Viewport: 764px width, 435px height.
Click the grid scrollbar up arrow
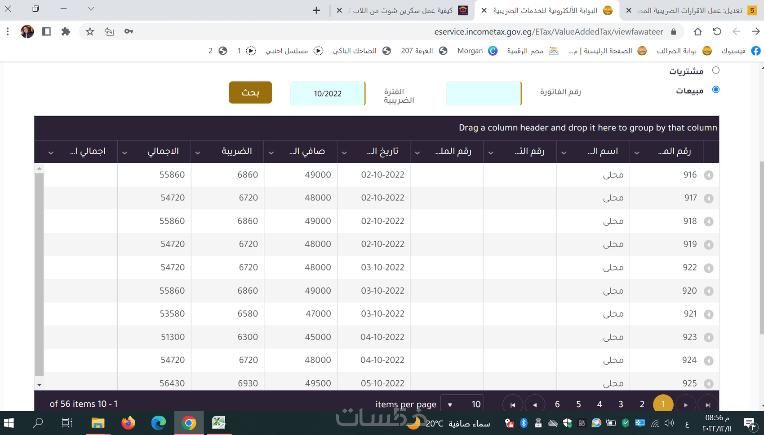pyautogui.click(x=39, y=169)
